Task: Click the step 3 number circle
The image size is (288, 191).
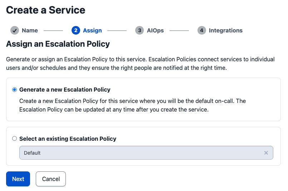Action: point(140,30)
